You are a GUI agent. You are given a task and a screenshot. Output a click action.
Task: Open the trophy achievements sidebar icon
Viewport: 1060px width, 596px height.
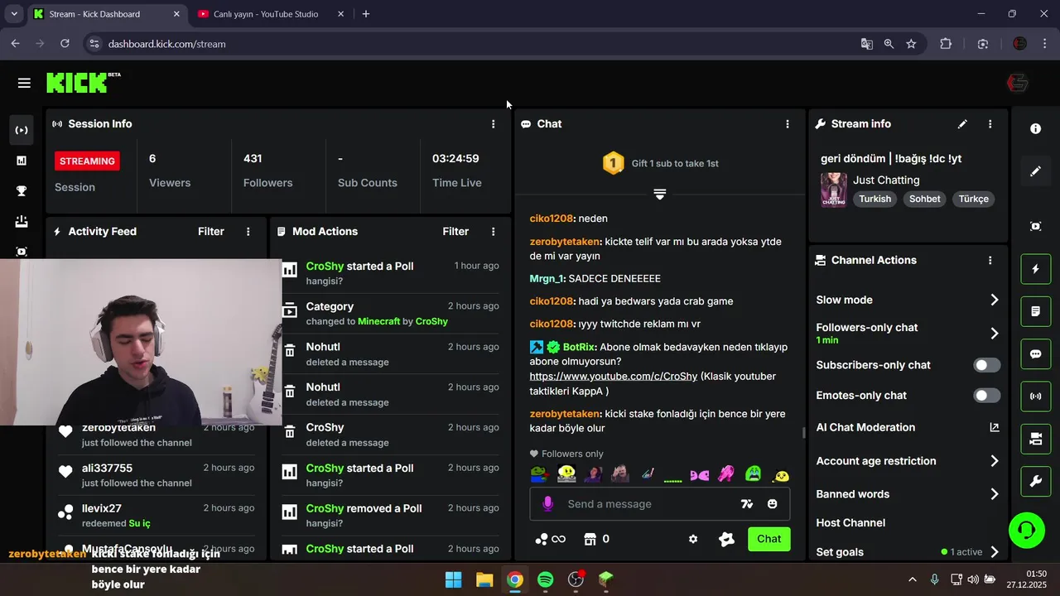click(x=22, y=191)
